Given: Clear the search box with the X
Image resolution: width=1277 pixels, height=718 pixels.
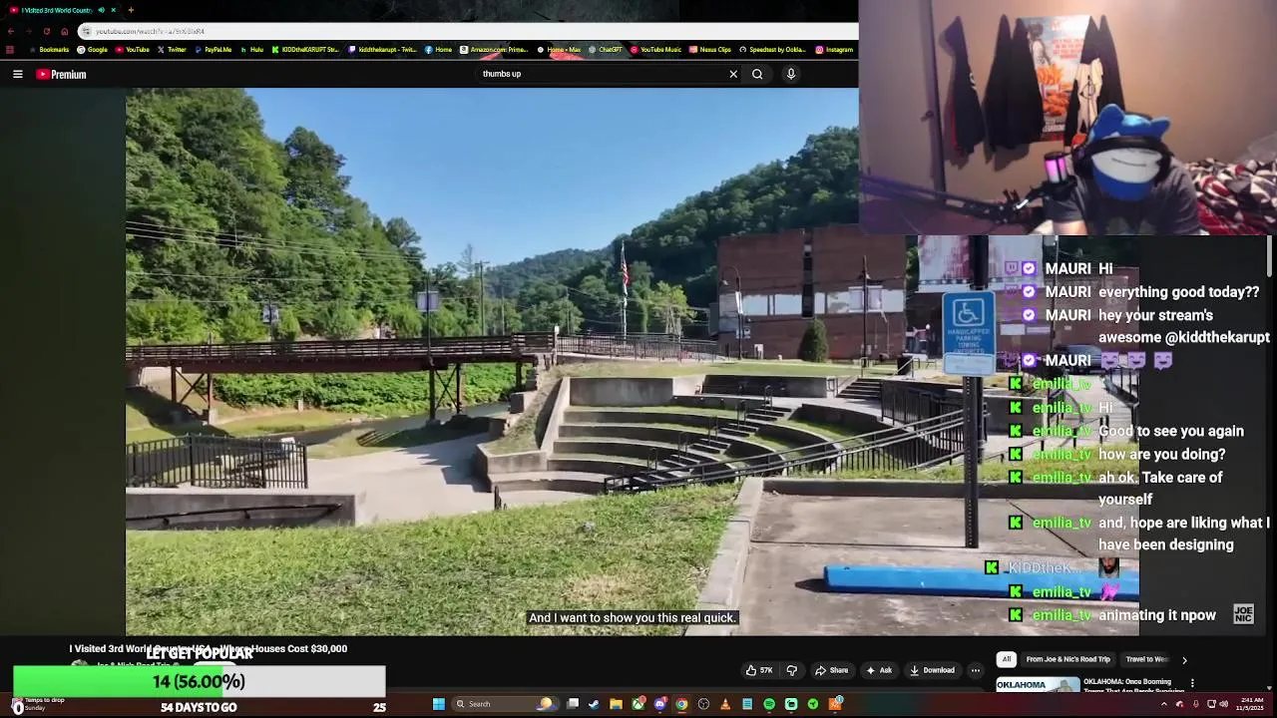Looking at the screenshot, I should (733, 74).
